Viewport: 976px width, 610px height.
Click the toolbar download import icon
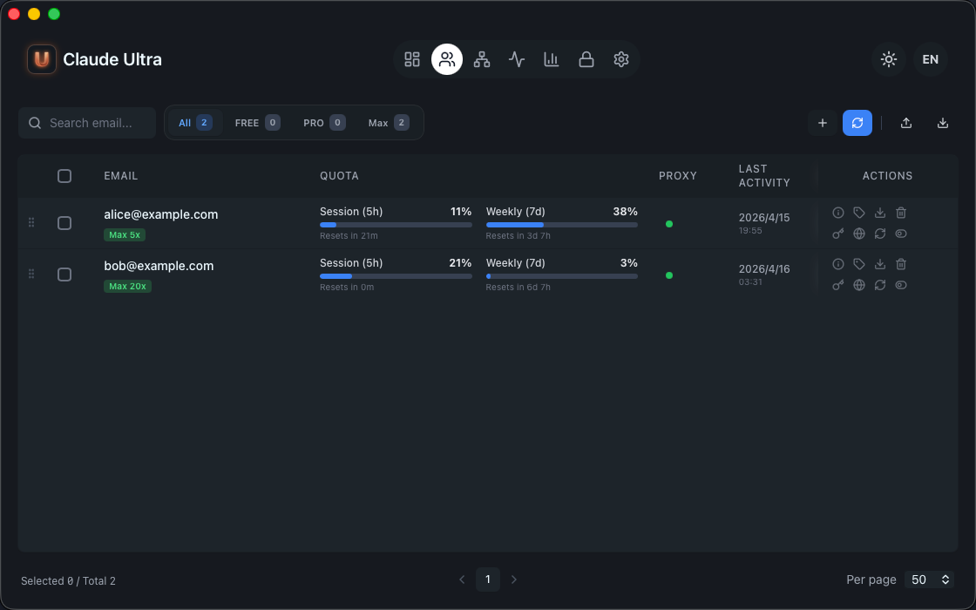pyautogui.click(x=943, y=123)
